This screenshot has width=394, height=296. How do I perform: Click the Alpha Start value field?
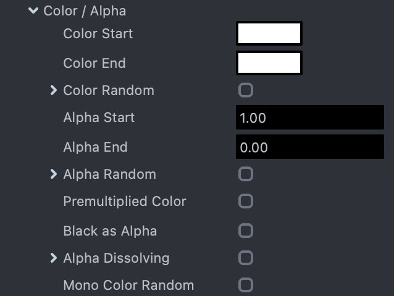pos(309,118)
